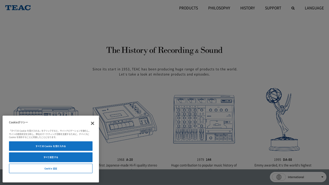Click the 144 Portastudio mixer illustration
Image resolution: width=329 pixels, height=185 pixels.
click(x=204, y=119)
